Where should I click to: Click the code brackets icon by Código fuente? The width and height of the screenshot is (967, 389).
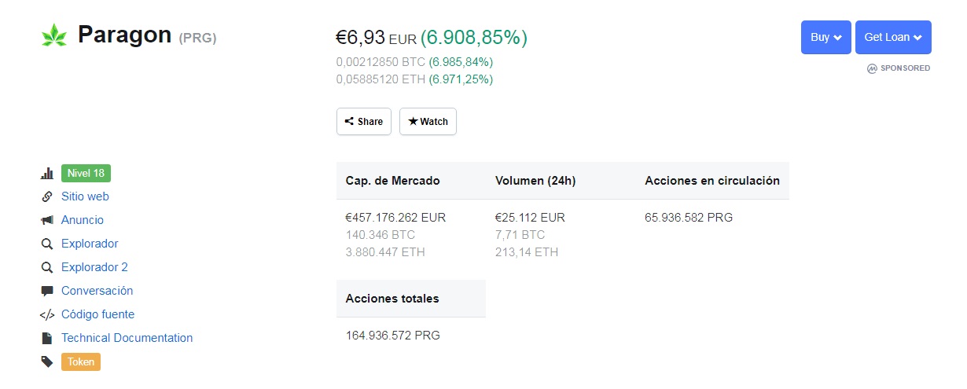(47, 314)
